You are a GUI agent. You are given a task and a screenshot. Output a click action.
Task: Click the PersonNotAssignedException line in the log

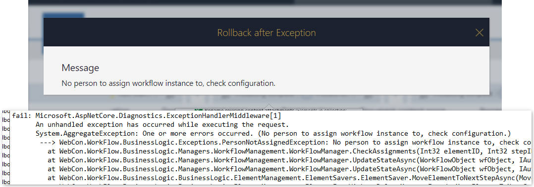(285, 142)
